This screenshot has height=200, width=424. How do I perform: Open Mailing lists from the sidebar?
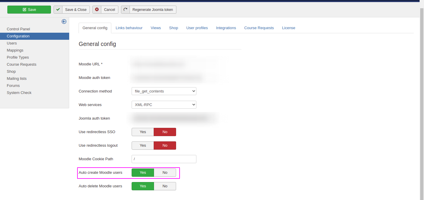coord(17,79)
